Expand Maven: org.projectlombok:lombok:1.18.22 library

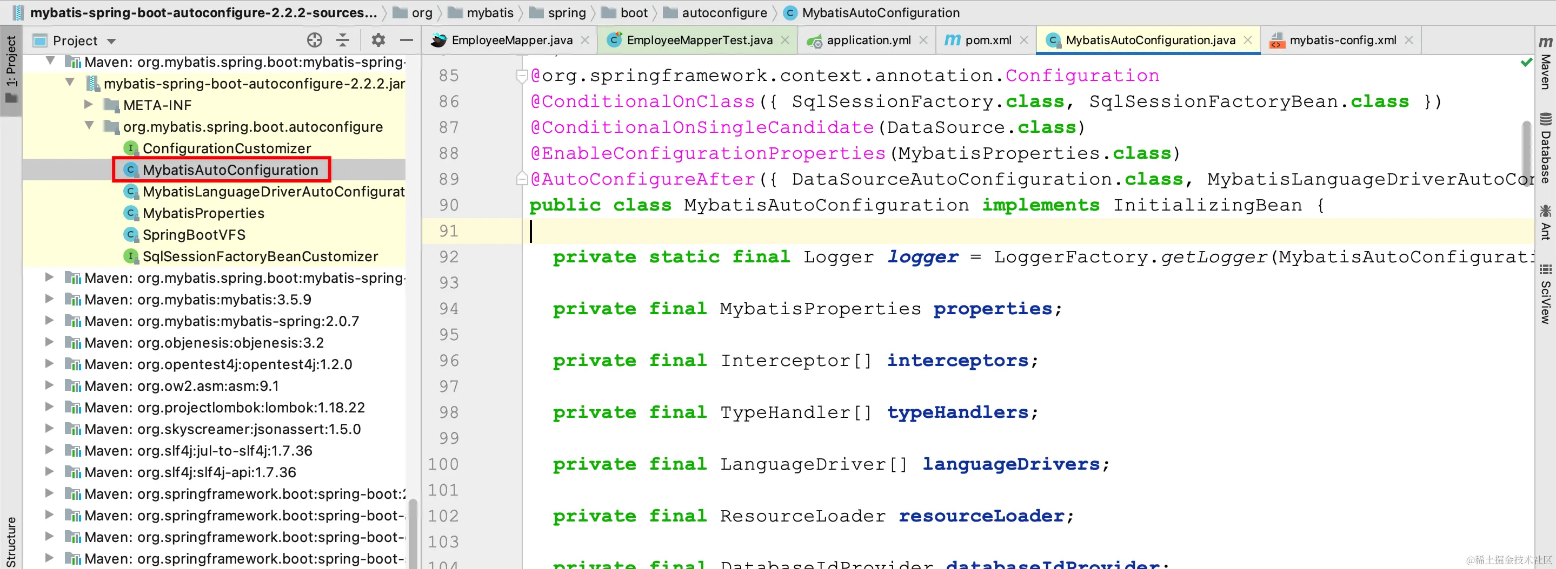point(50,407)
